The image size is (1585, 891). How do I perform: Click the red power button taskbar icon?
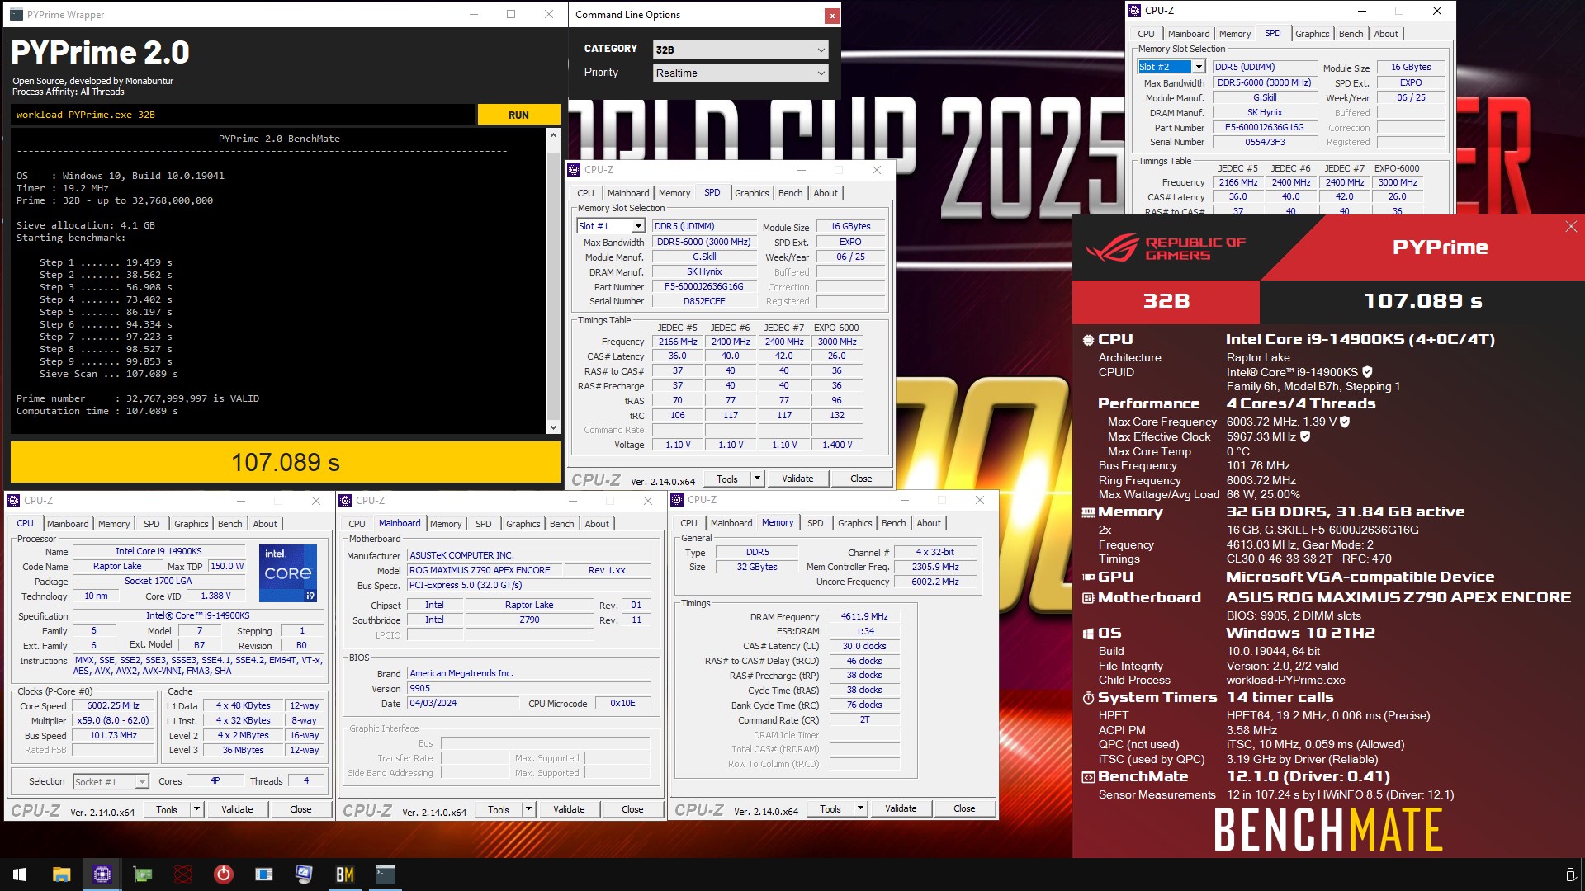click(224, 874)
